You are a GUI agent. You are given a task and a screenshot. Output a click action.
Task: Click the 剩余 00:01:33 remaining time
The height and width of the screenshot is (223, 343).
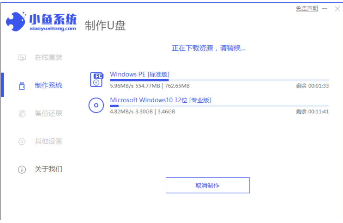coord(313,86)
